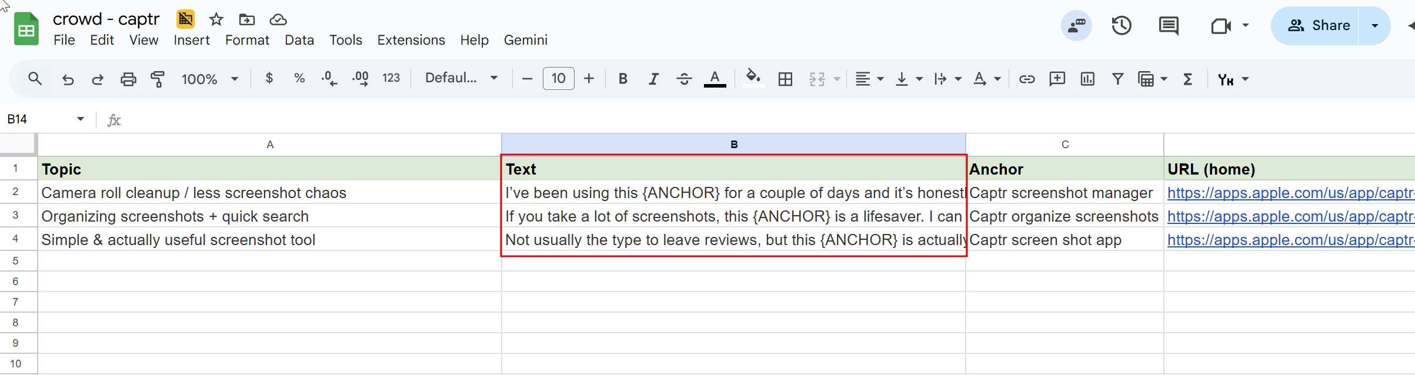Open the Edit menu
Screen dimensions: 1415x375
point(102,40)
